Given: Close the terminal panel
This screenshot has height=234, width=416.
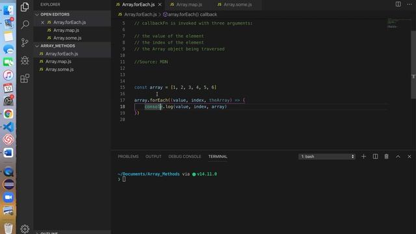Looking at the screenshot, I should tap(409, 157).
